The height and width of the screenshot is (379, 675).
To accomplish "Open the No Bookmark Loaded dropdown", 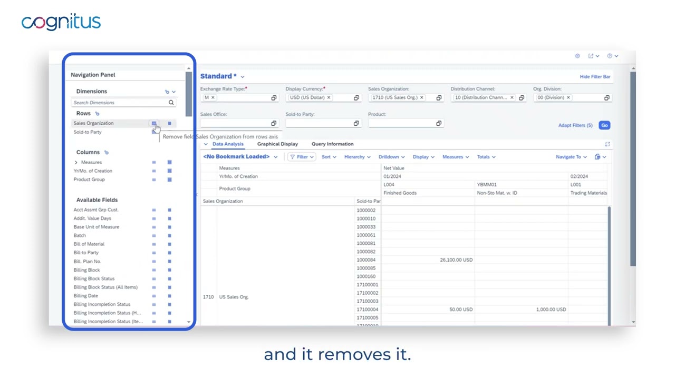I will tap(275, 157).
